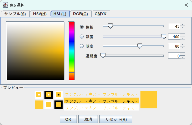This screenshot has width=192, height=125.
Task: Click the yellow-on-white サンプル・テキスト preview row
Action: pos(102,108)
